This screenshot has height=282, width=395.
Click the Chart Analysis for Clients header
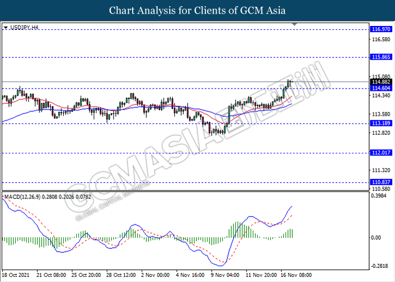point(197,10)
